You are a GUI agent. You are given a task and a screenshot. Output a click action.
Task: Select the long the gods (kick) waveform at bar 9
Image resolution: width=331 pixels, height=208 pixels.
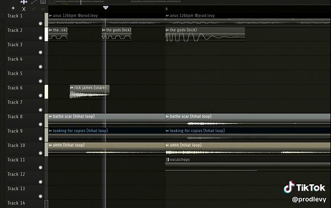(205, 37)
